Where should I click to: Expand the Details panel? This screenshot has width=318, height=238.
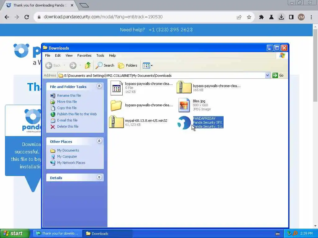[x=99, y=177]
